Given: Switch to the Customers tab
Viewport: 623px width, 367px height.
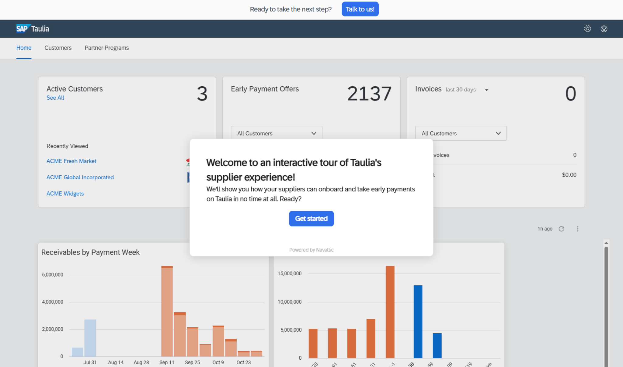Looking at the screenshot, I should 58,48.
